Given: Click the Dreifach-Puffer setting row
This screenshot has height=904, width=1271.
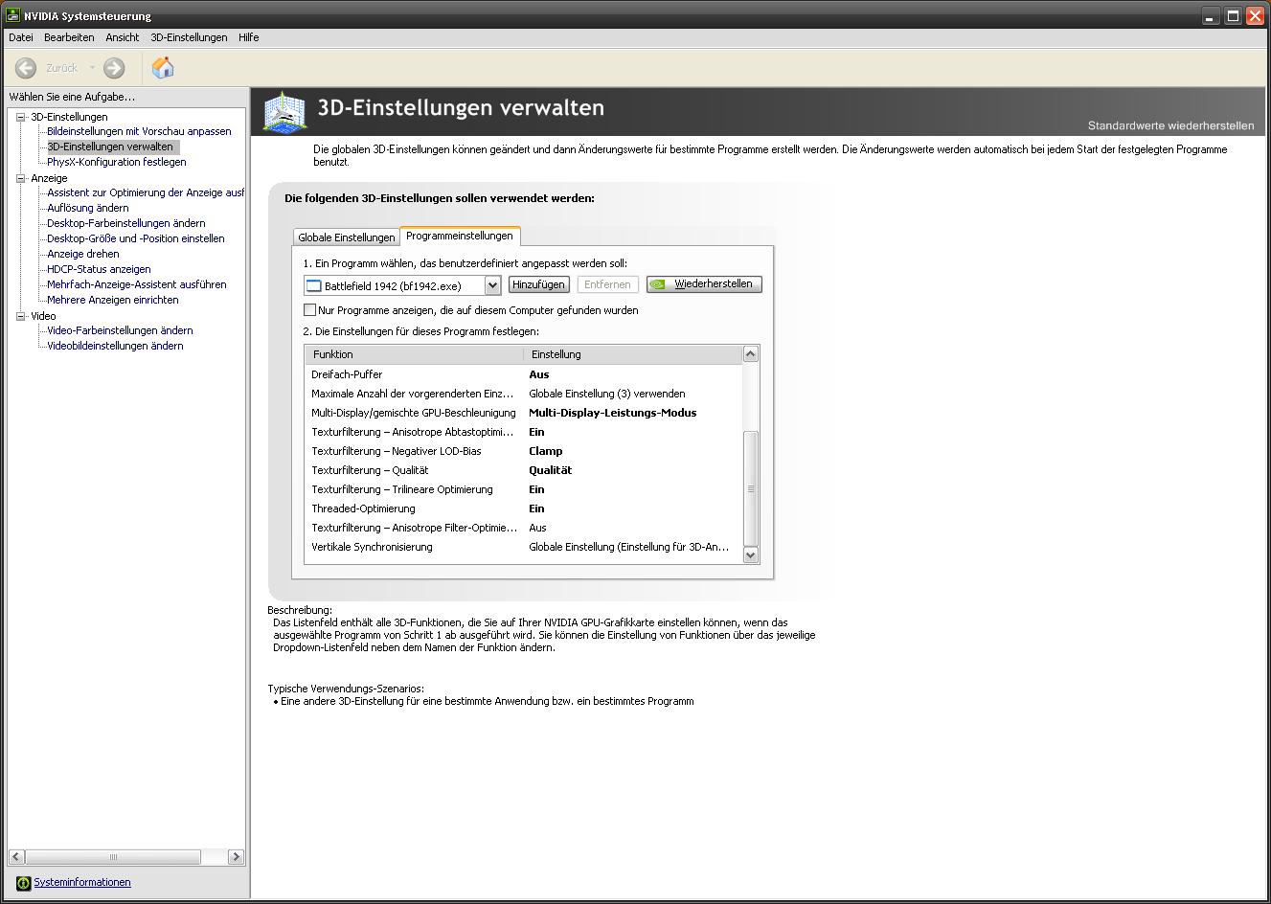Looking at the screenshot, I should (524, 374).
